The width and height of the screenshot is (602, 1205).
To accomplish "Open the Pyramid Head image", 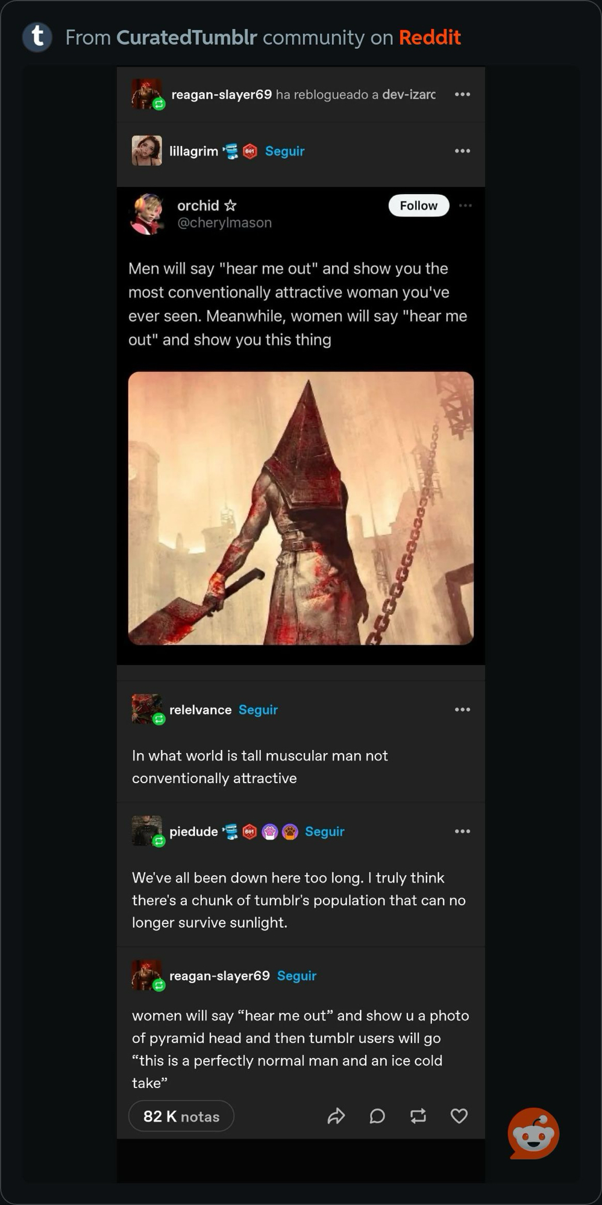I will [x=301, y=508].
